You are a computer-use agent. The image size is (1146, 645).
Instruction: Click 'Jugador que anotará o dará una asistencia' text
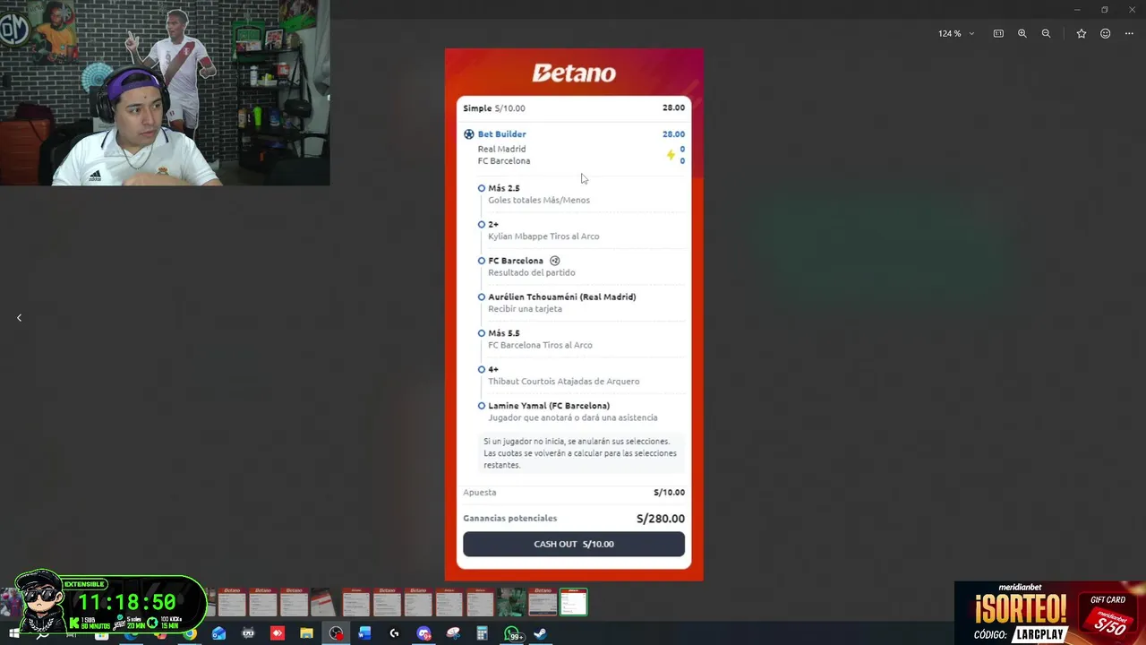[573, 417]
